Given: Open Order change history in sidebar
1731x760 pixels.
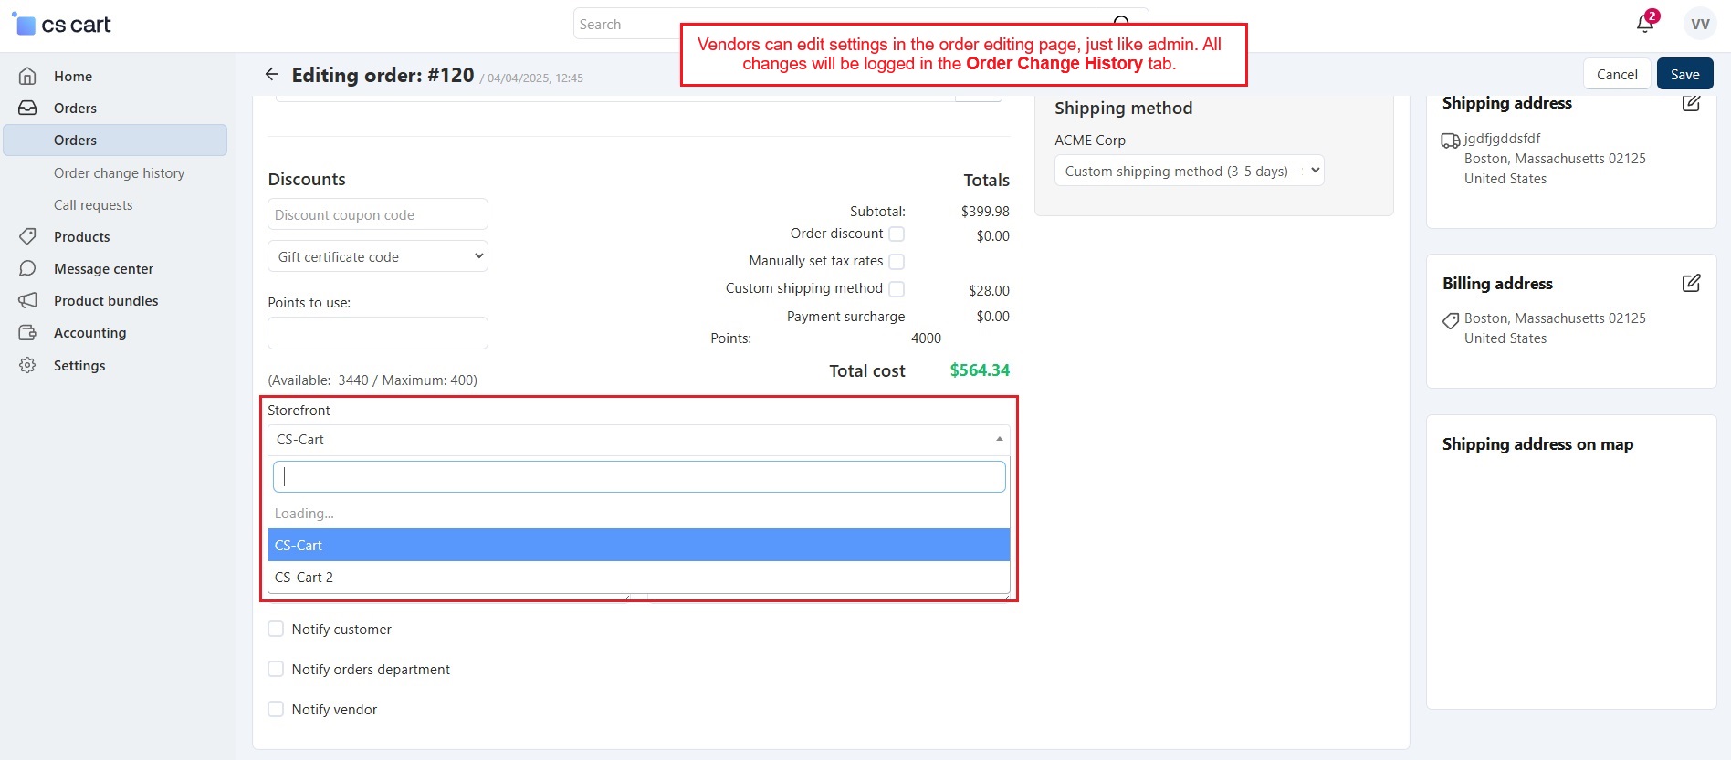Looking at the screenshot, I should click(119, 173).
